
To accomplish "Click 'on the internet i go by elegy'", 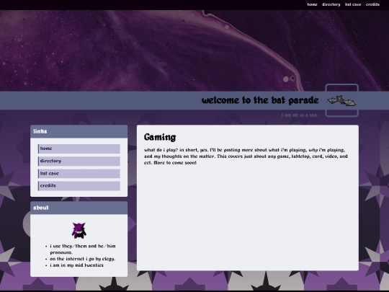I will 83,259.
